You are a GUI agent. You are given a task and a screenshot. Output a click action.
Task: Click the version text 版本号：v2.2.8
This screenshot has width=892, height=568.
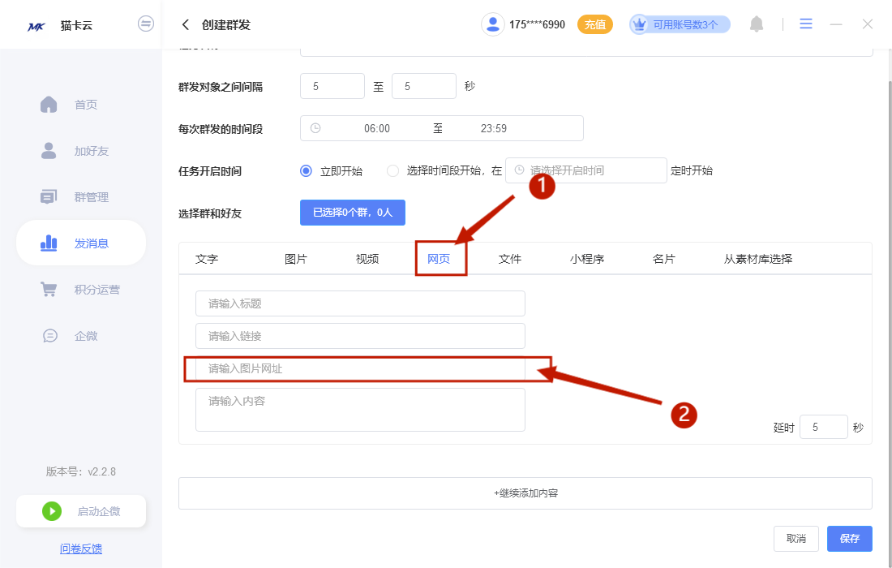(81, 471)
